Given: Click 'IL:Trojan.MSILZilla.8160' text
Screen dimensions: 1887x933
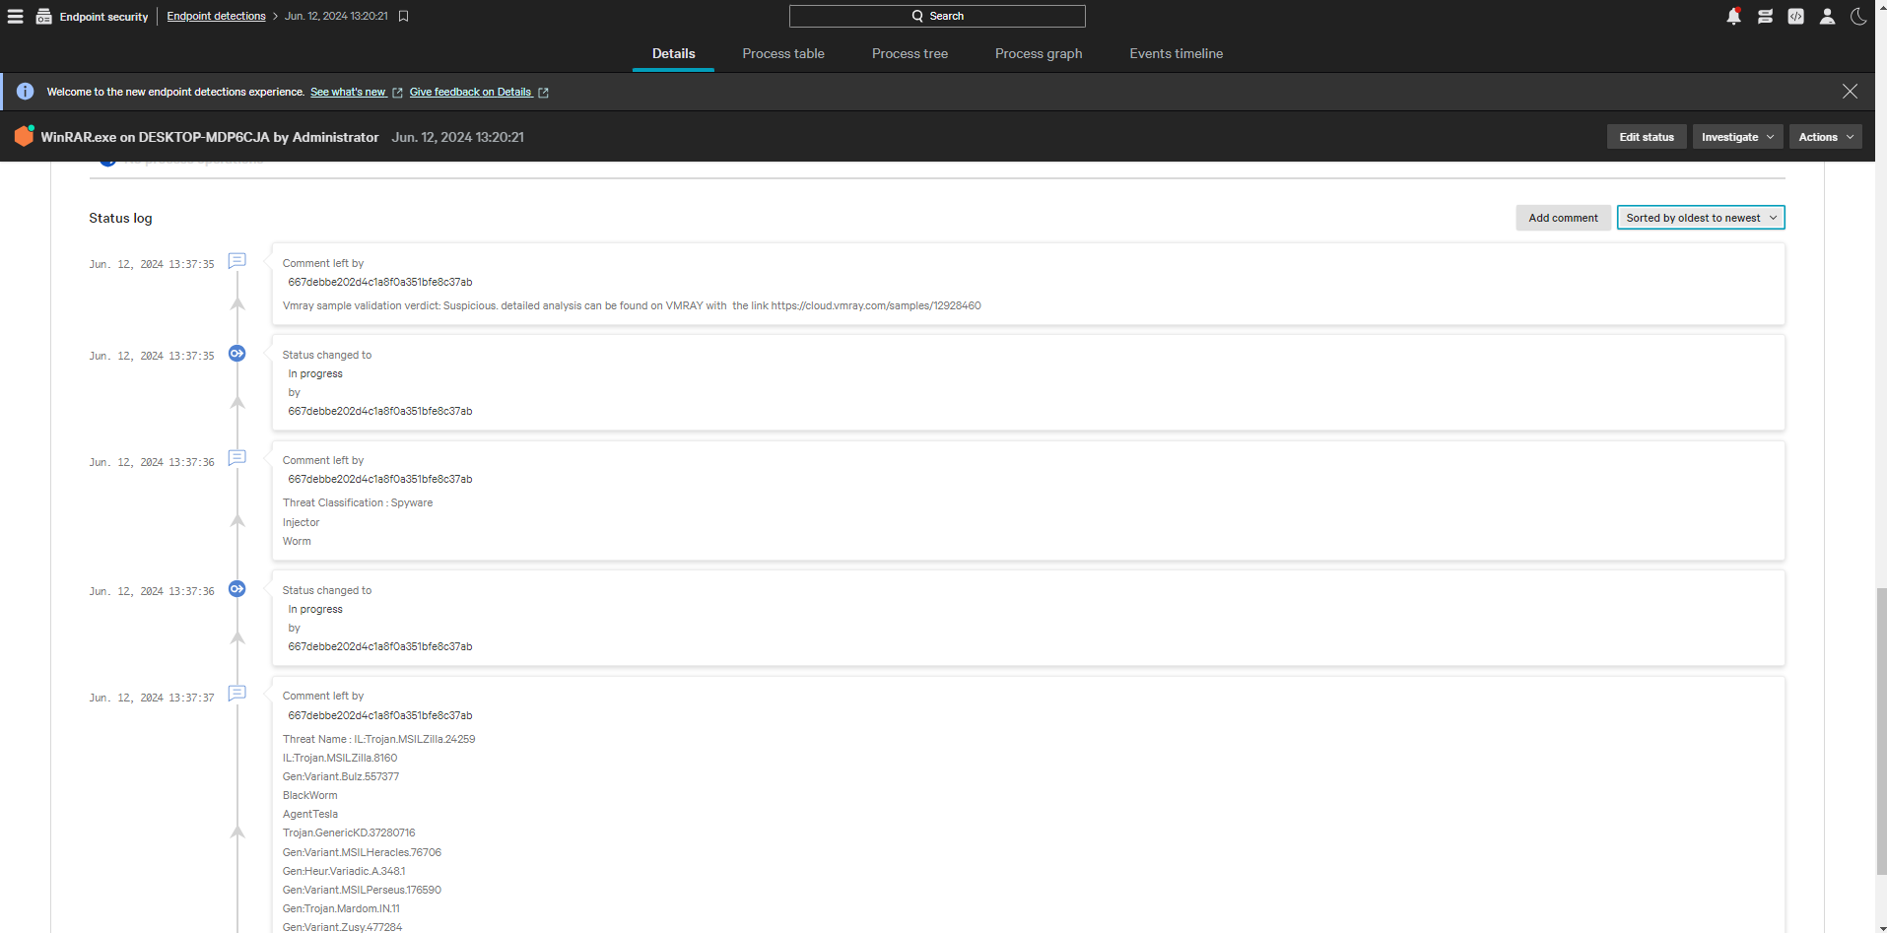Looking at the screenshot, I should pos(340,758).
